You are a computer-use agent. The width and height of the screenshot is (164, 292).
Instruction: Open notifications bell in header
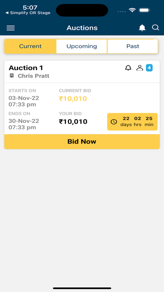[142, 28]
